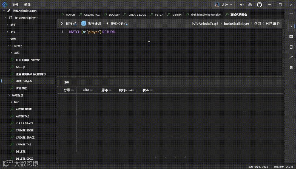Click the 状态 column menu icon
The height and width of the screenshot is (169, 296).
[x=151, y=90]
